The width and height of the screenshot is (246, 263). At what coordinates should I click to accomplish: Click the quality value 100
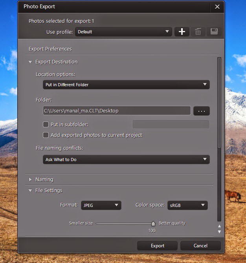(152, 230)
